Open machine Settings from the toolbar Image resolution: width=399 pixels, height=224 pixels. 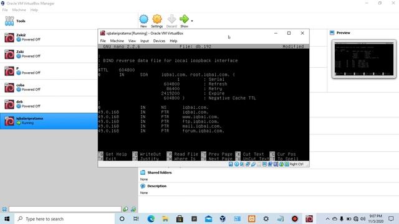tap(157, 19)
